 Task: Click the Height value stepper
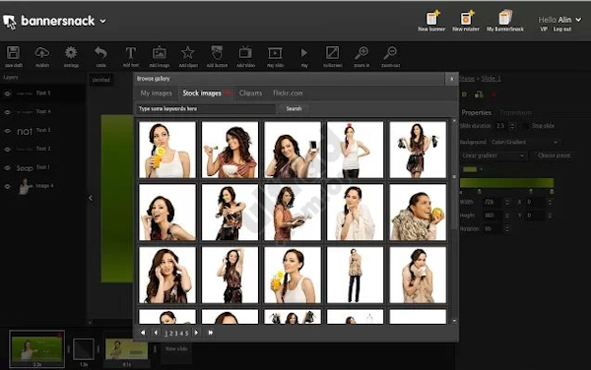tap(507, 216)
